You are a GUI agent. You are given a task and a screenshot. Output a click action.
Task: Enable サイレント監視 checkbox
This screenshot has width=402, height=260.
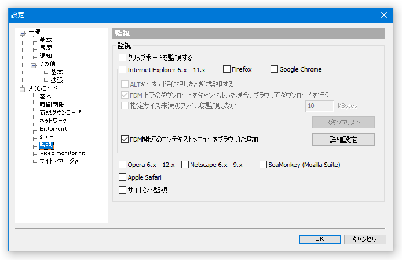[122, 190]
